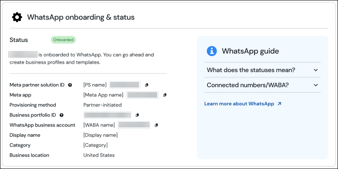Image resolution: width=338 pixels, height=169 pixels.
Task: Click the 'Partner-initiated' value
Action: tap(103, 105)
